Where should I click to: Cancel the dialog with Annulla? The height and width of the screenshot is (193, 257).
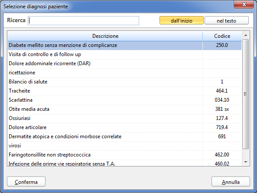click(x=231, y=182)
